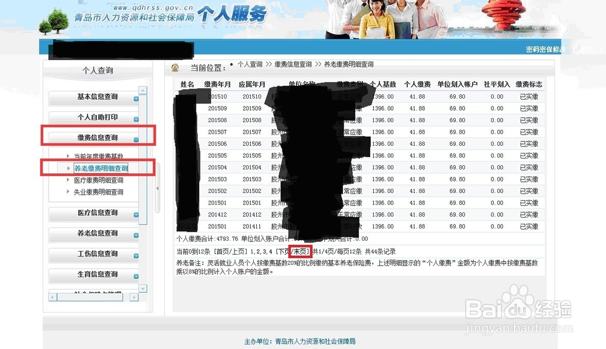Click 0.00 in the 201503 row
The image size is (606, 349).
coord(497,179)
